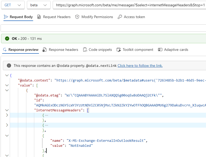Screen dimensions: 206x157
Task: Click the green OK status checkmark
Action: click(x=7, y=39)
